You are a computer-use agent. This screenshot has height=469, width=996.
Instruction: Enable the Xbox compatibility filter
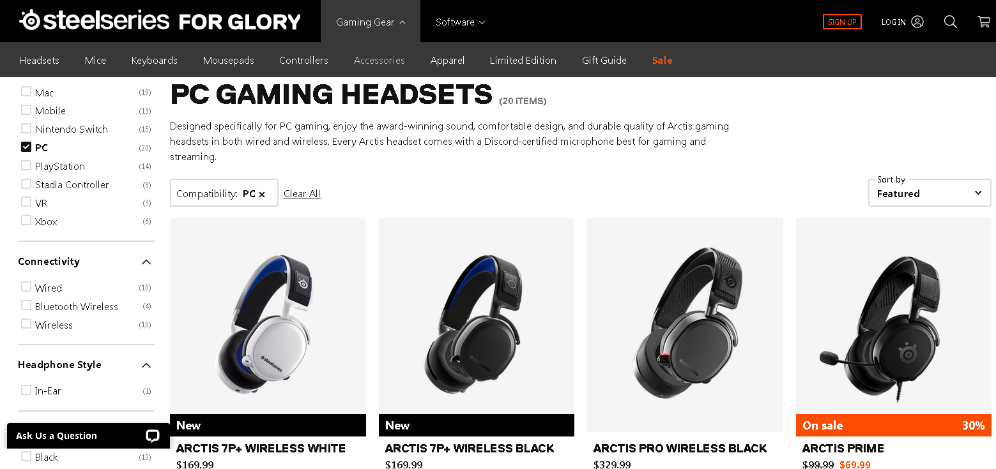pyautogui.click(x=26, y=220)
